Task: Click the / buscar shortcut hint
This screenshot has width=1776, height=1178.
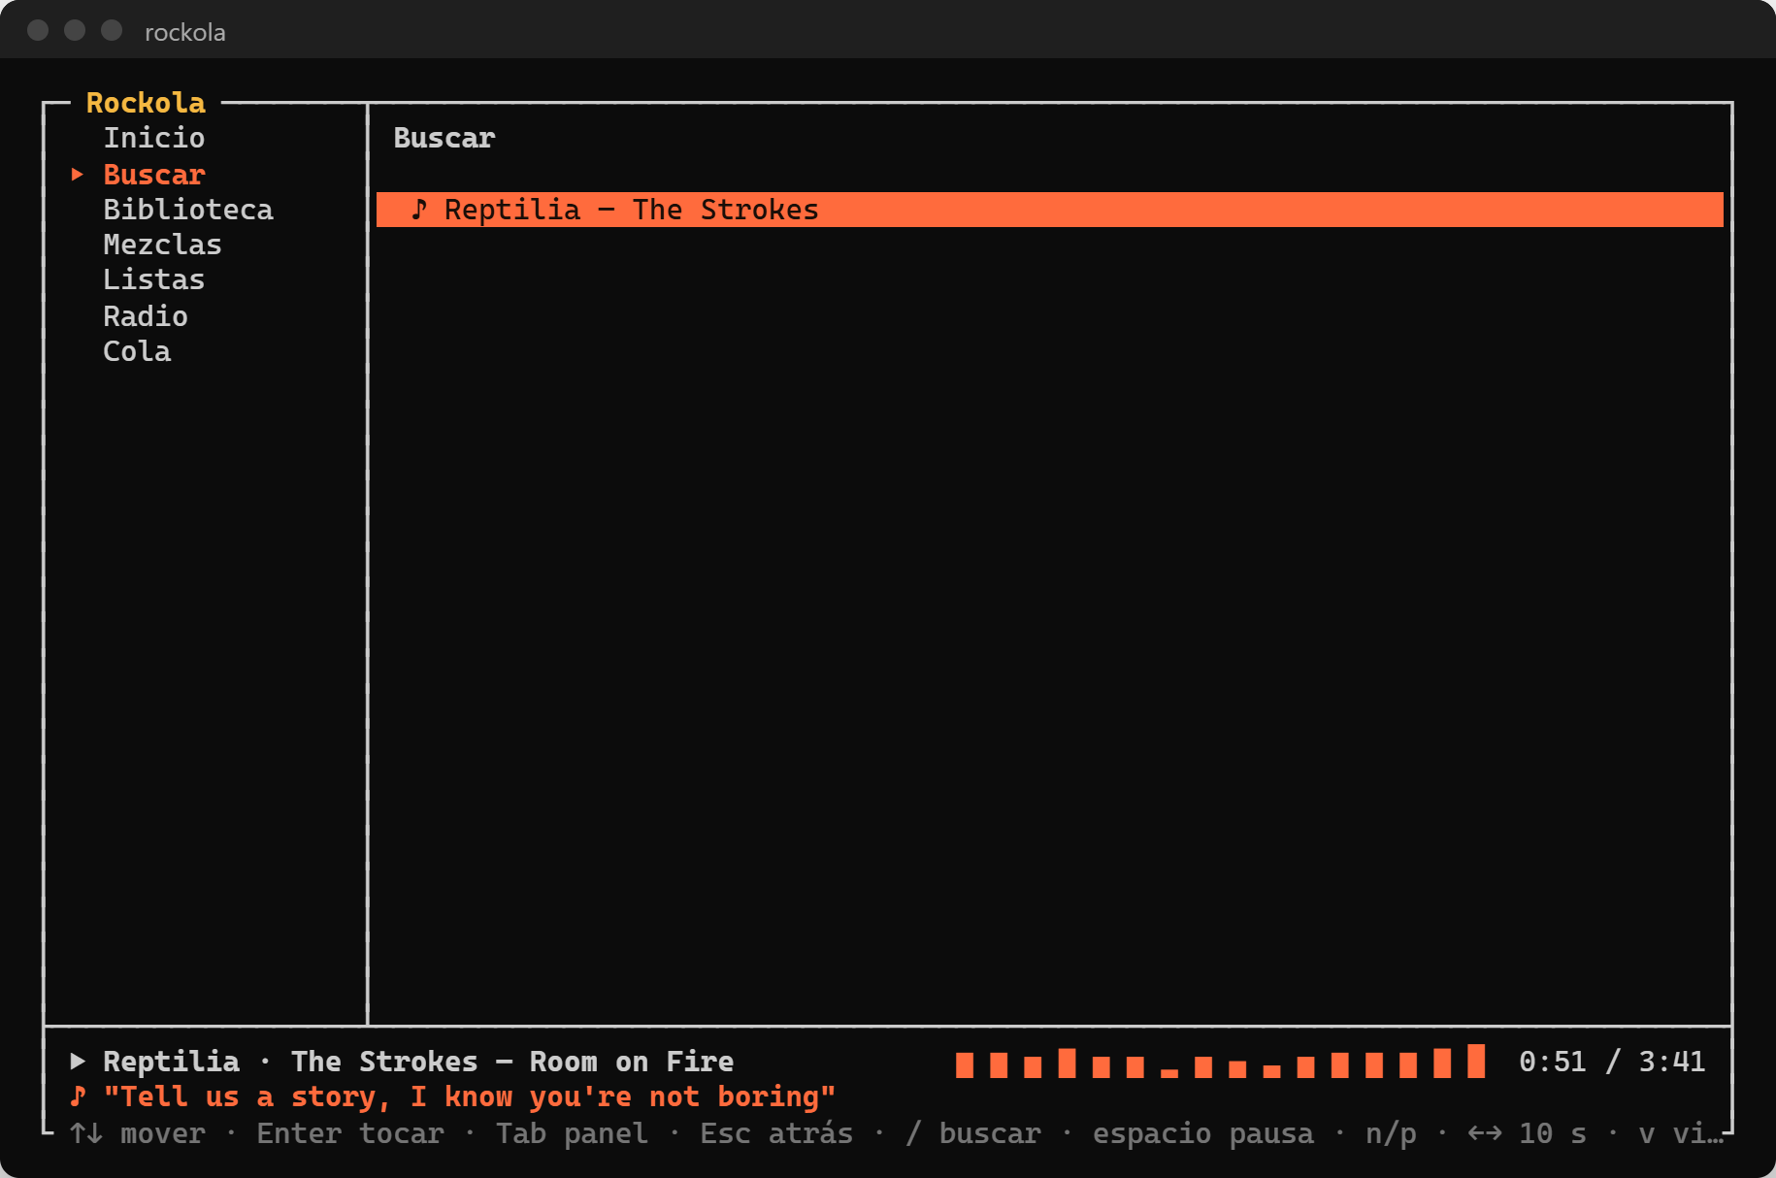Action: [973, 1133]
